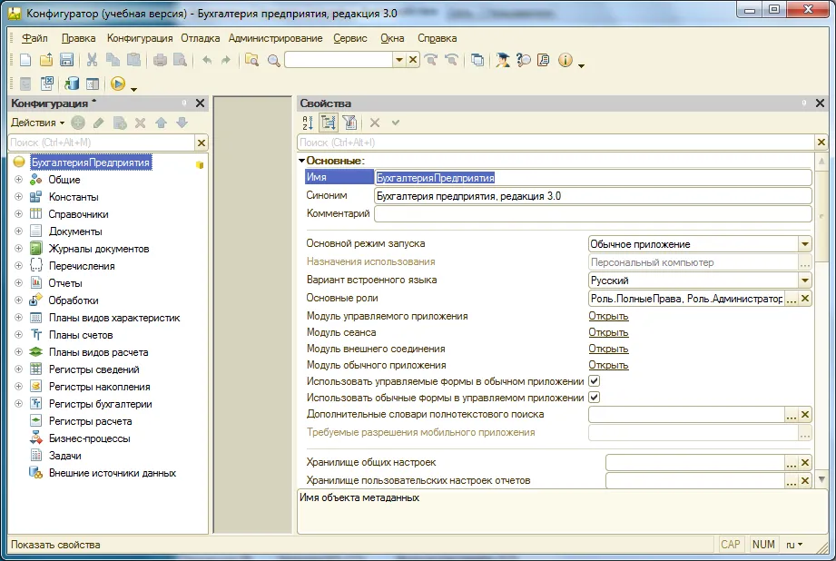Expand the Регистры сведений tree node

coord(19,369)
